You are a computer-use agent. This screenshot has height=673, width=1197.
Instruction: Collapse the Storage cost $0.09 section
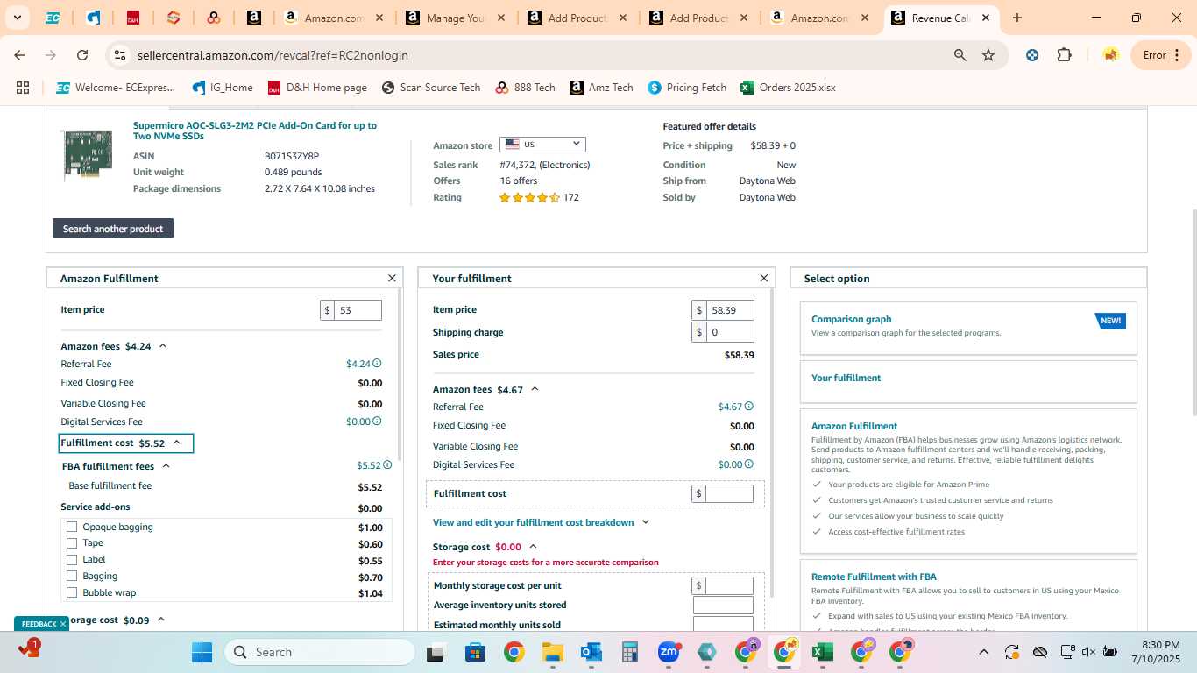(160, 620)
